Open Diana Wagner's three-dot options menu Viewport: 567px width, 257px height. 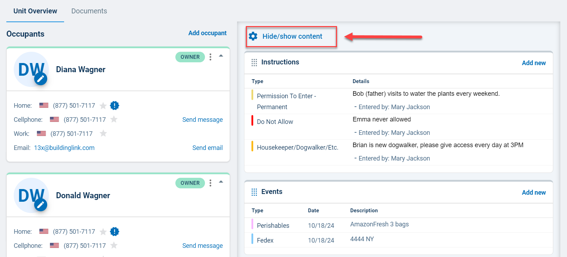point(210,57)
